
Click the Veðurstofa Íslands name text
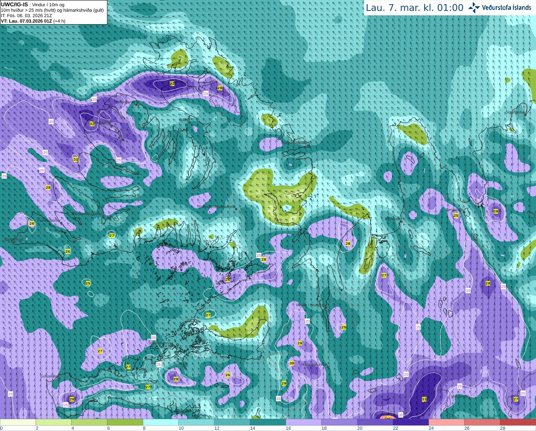point(507,7)
